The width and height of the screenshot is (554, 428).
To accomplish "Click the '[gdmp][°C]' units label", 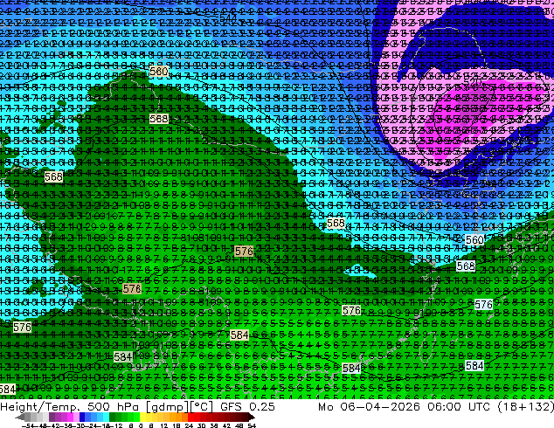I will tap(180, 407).
